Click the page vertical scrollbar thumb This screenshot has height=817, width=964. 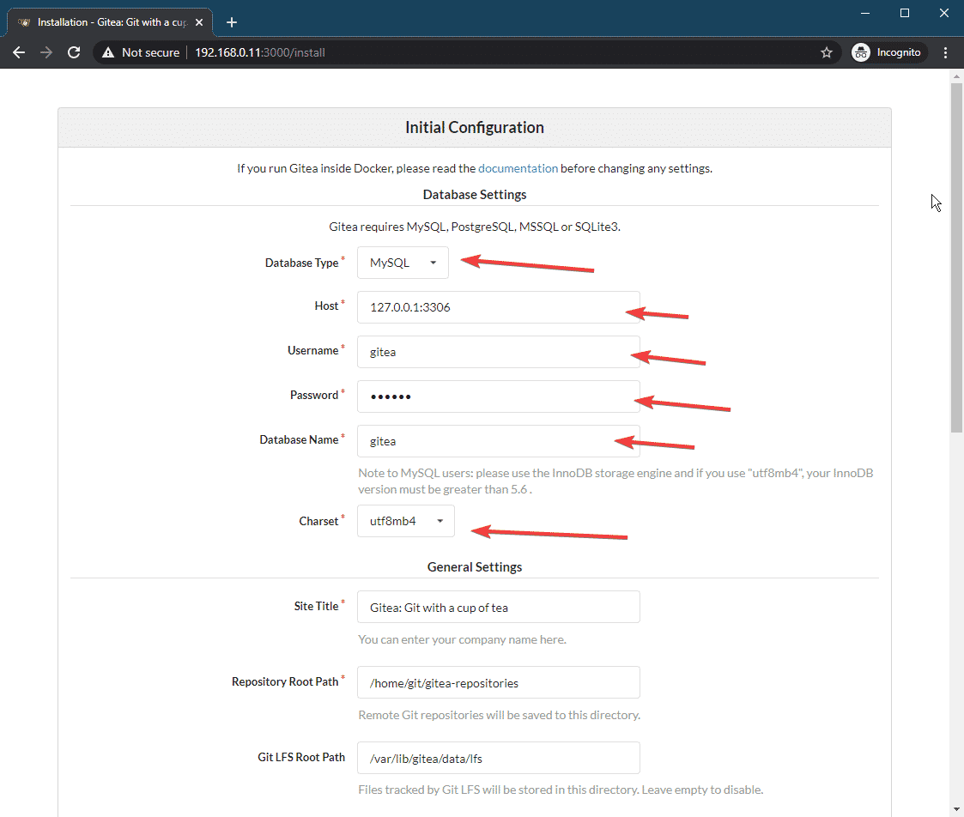956,258
